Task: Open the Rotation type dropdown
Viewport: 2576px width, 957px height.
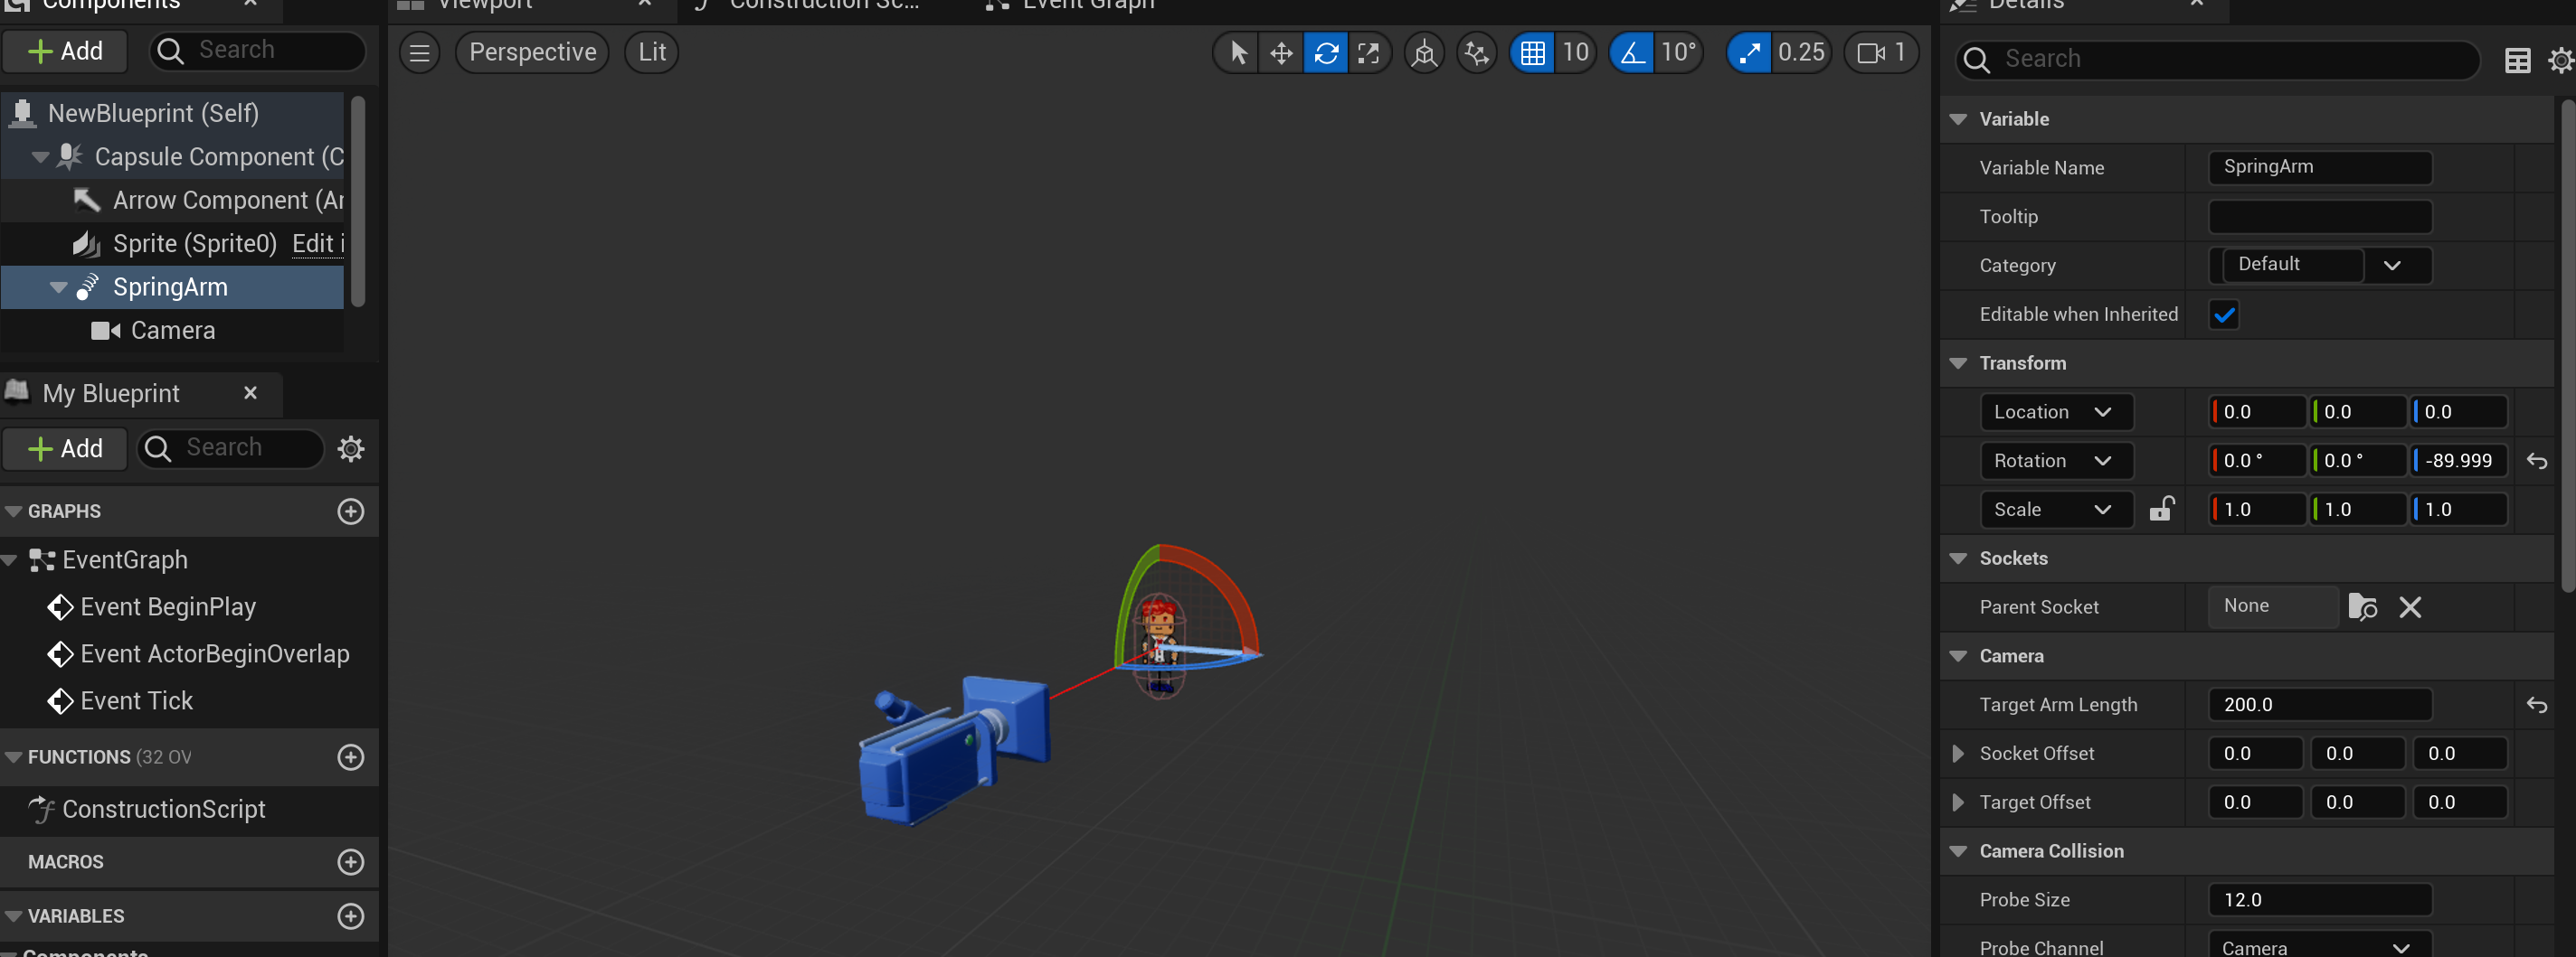Action: coord(2056,461)
